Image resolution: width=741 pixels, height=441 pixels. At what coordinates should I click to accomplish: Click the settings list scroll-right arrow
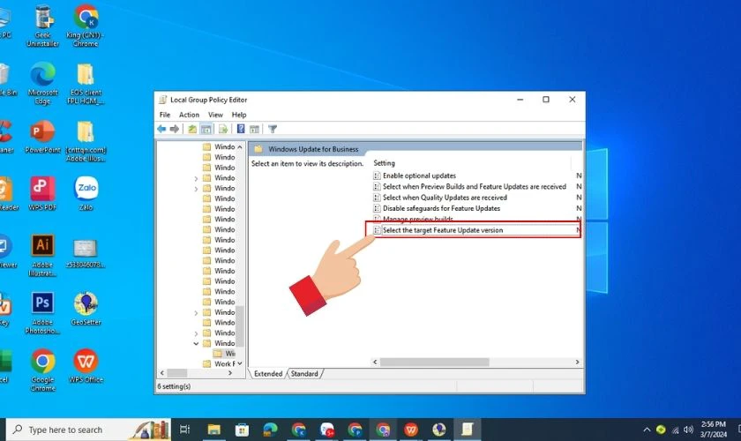(577, 363)
